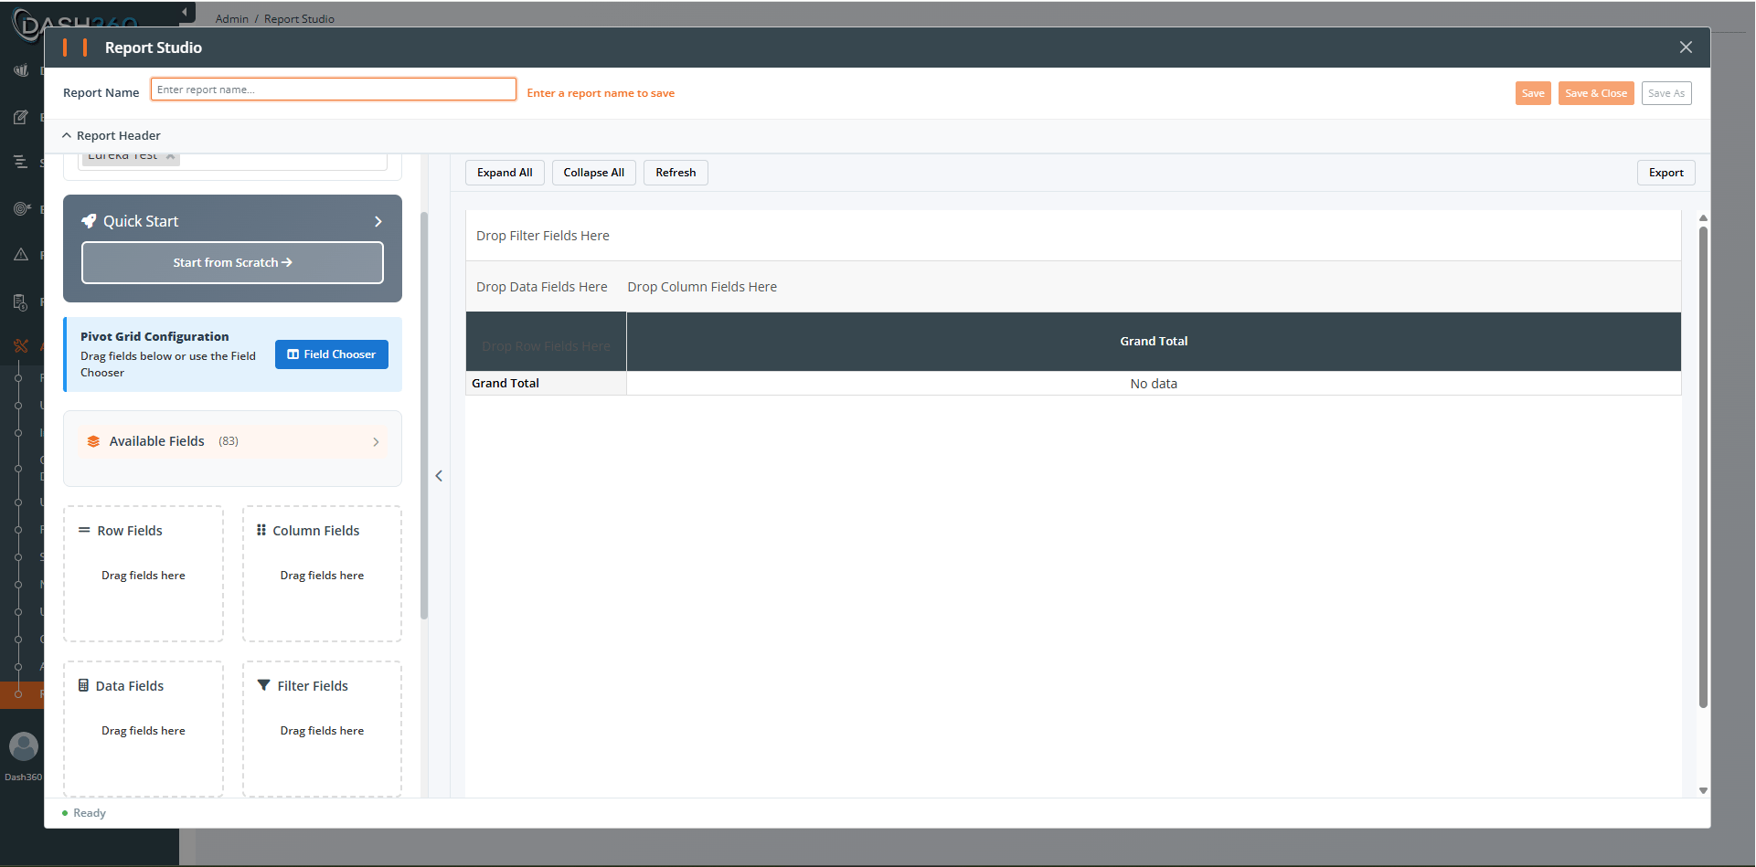Screen dimensions: 1756x867
Task: Collapse the sidebar using the top arrow
Action: 185,12
